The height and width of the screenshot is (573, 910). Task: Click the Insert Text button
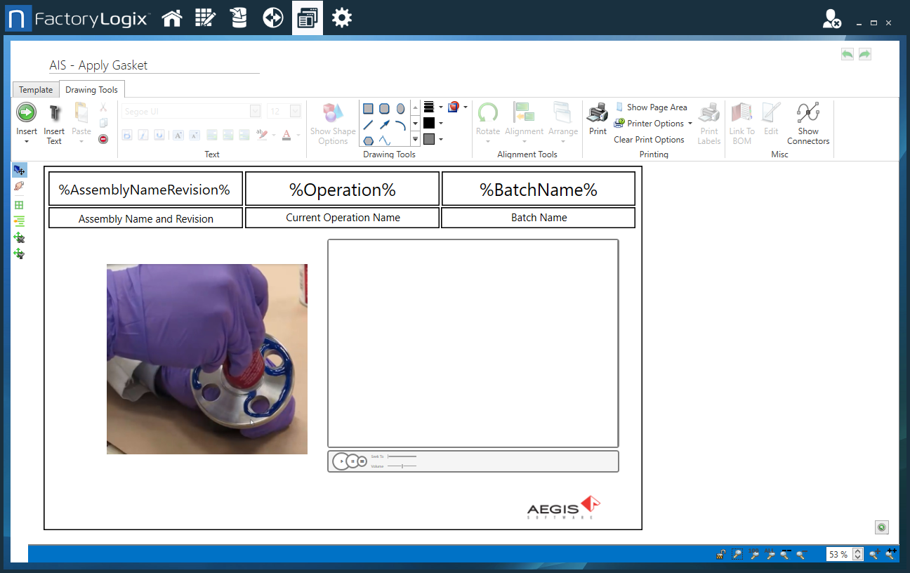[54, 121]
